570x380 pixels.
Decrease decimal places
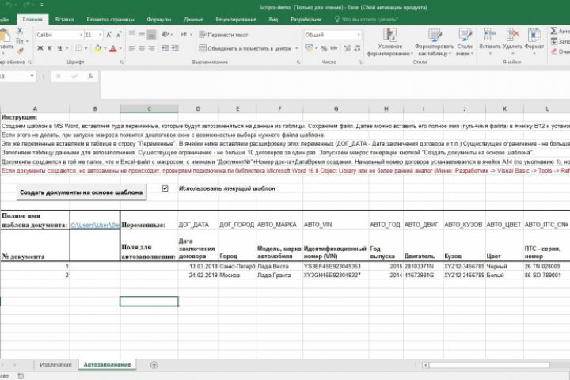[357, 48]
